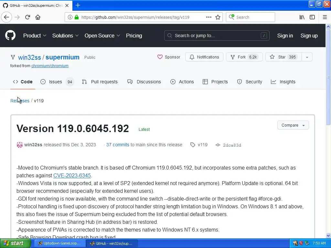Open commit 2dca83d link
This screenshot has height=248, width=331.
(x=232, y=145)
